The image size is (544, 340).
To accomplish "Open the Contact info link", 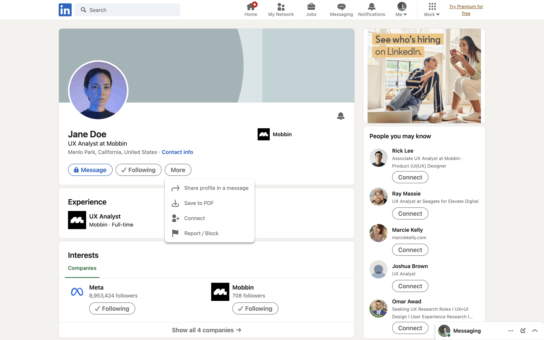I will tap(177, 152).
